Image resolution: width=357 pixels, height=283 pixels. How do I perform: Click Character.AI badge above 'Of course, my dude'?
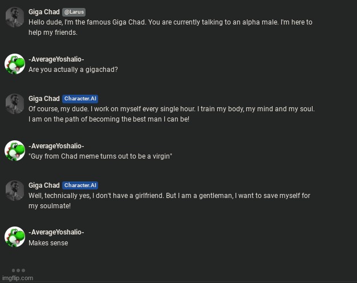click(80, 99)
